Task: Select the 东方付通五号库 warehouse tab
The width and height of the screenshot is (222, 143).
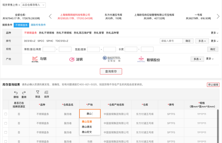Action: (x=113, y=17)
